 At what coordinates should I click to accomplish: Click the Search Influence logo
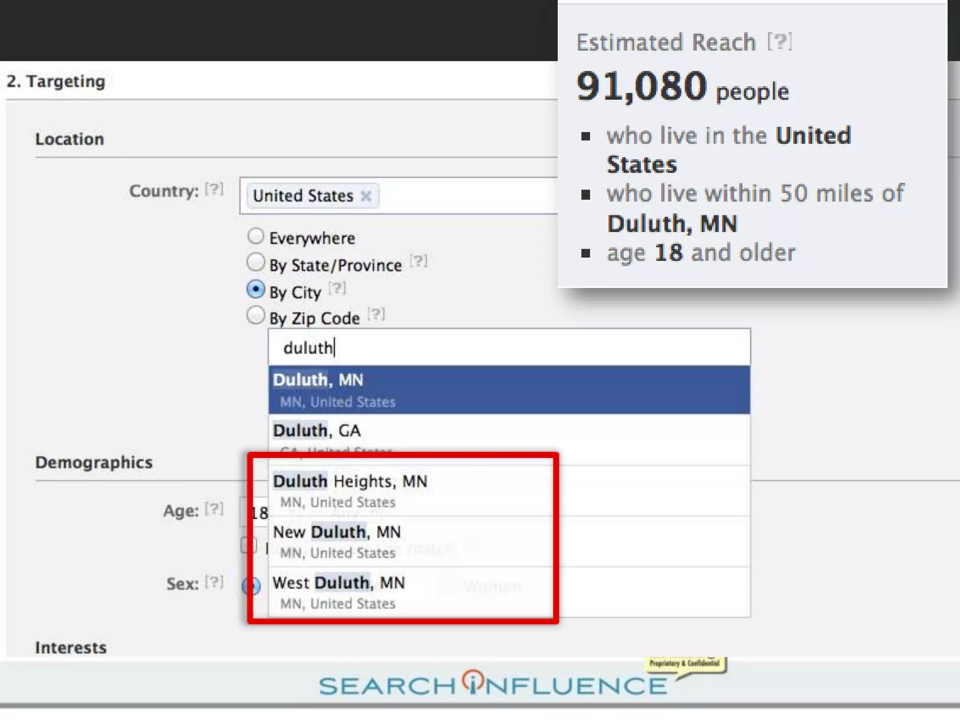coord(492,684)
